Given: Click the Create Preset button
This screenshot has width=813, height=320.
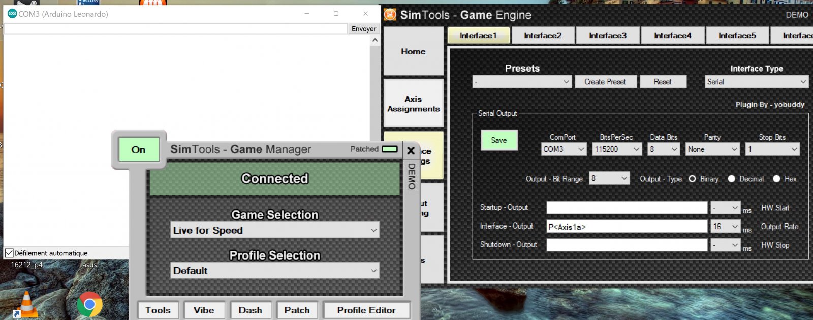Looking at the screenshot, I should (605, 82).
